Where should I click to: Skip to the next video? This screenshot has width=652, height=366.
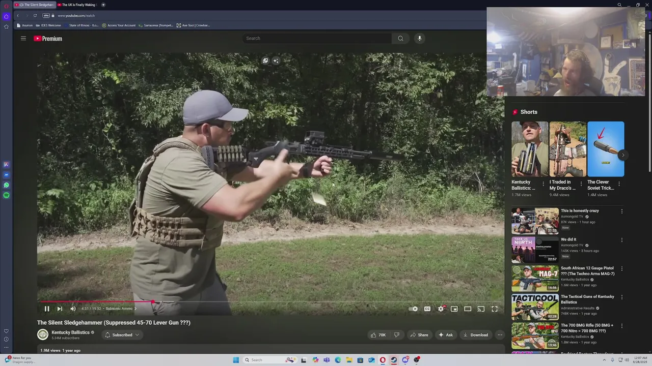[60, 309]
